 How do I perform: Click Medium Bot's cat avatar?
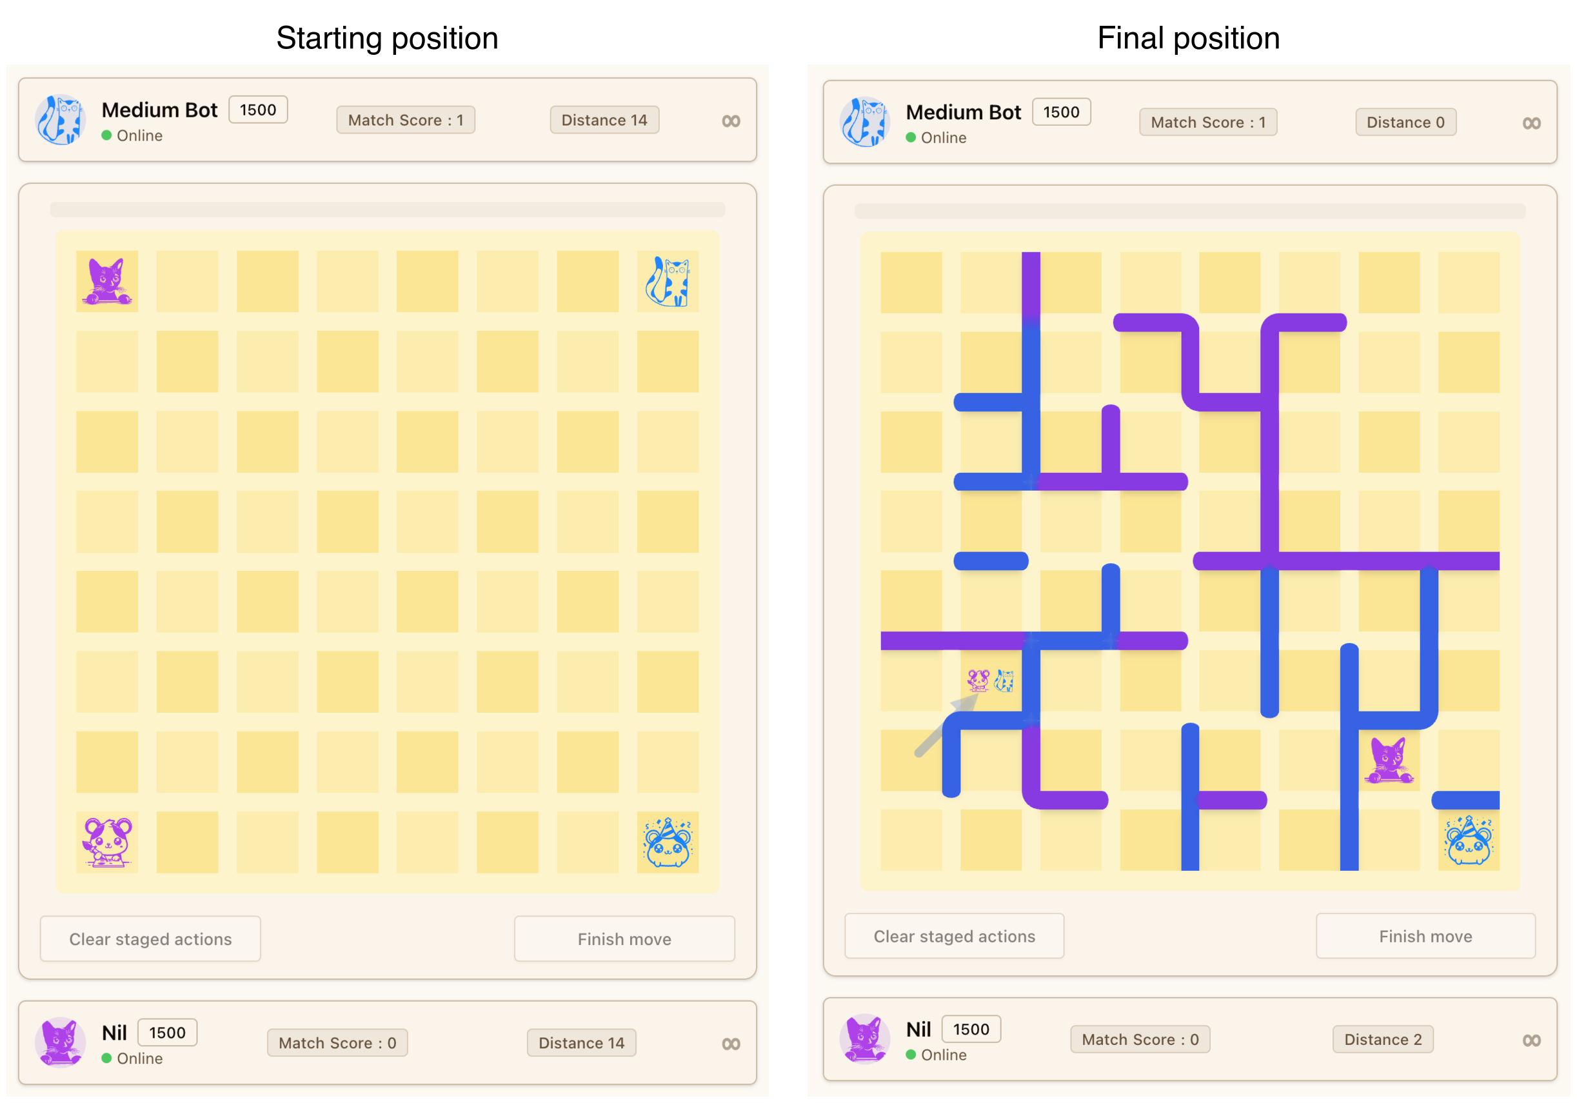pos(61,119)
